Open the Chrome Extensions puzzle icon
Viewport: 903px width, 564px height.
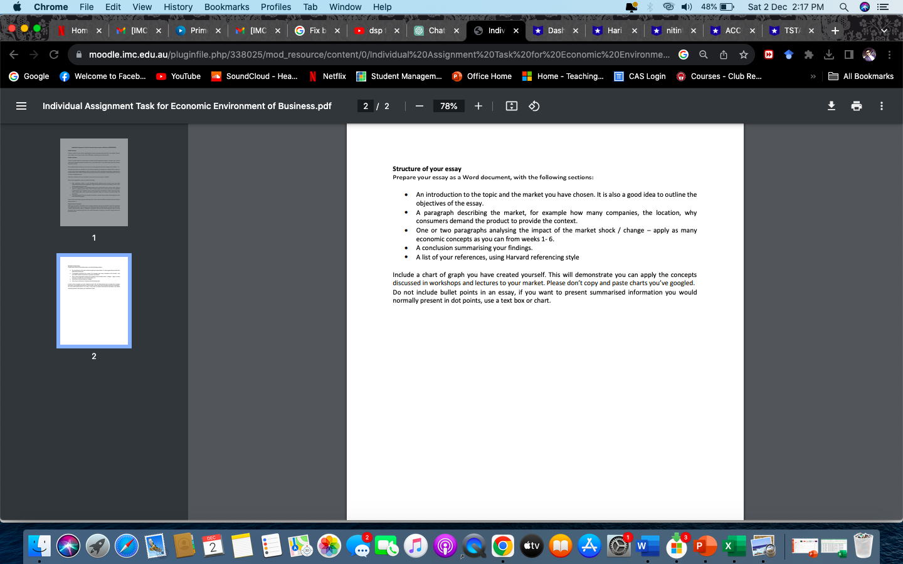pos(809,55)
